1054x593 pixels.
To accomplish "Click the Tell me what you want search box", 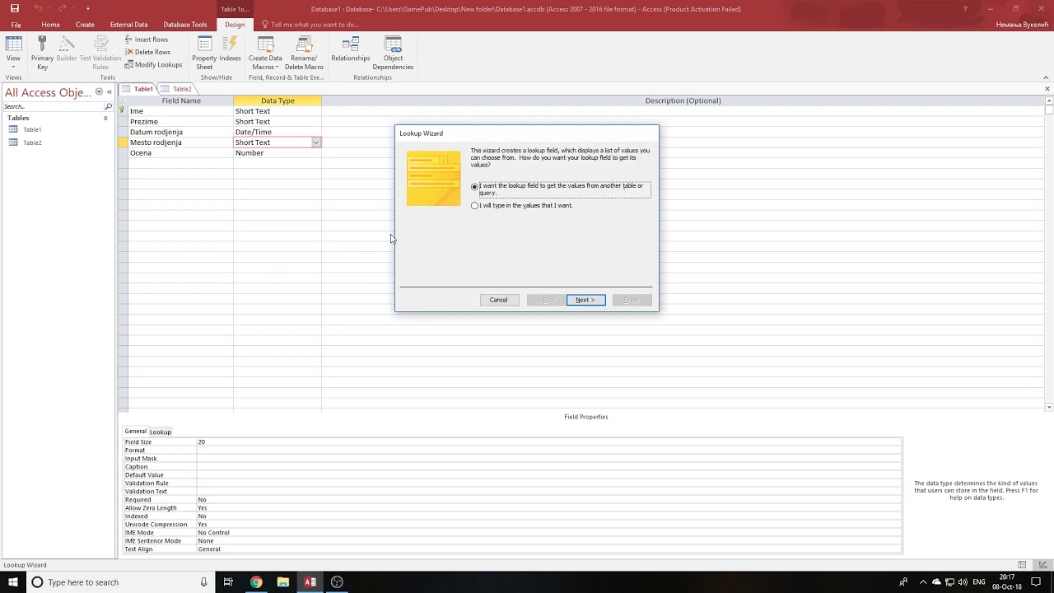I will [315, 25].
